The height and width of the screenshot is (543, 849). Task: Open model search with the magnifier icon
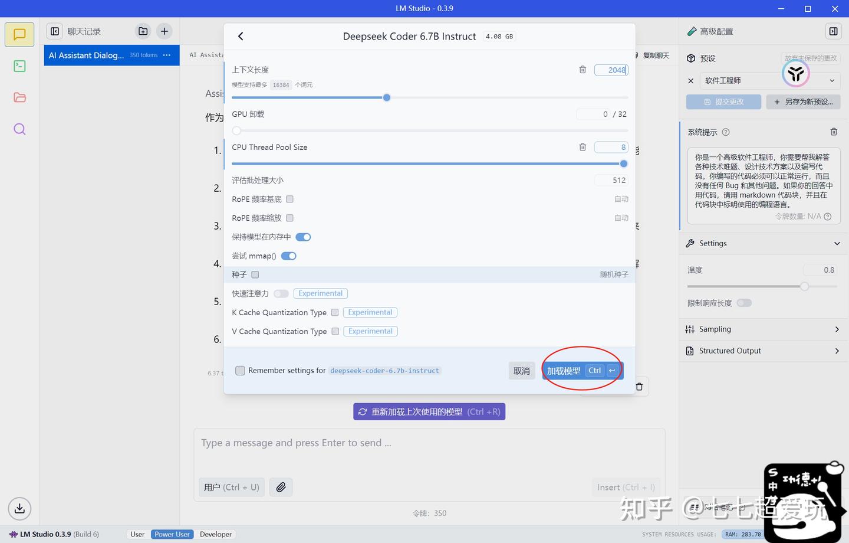[19, 129]
